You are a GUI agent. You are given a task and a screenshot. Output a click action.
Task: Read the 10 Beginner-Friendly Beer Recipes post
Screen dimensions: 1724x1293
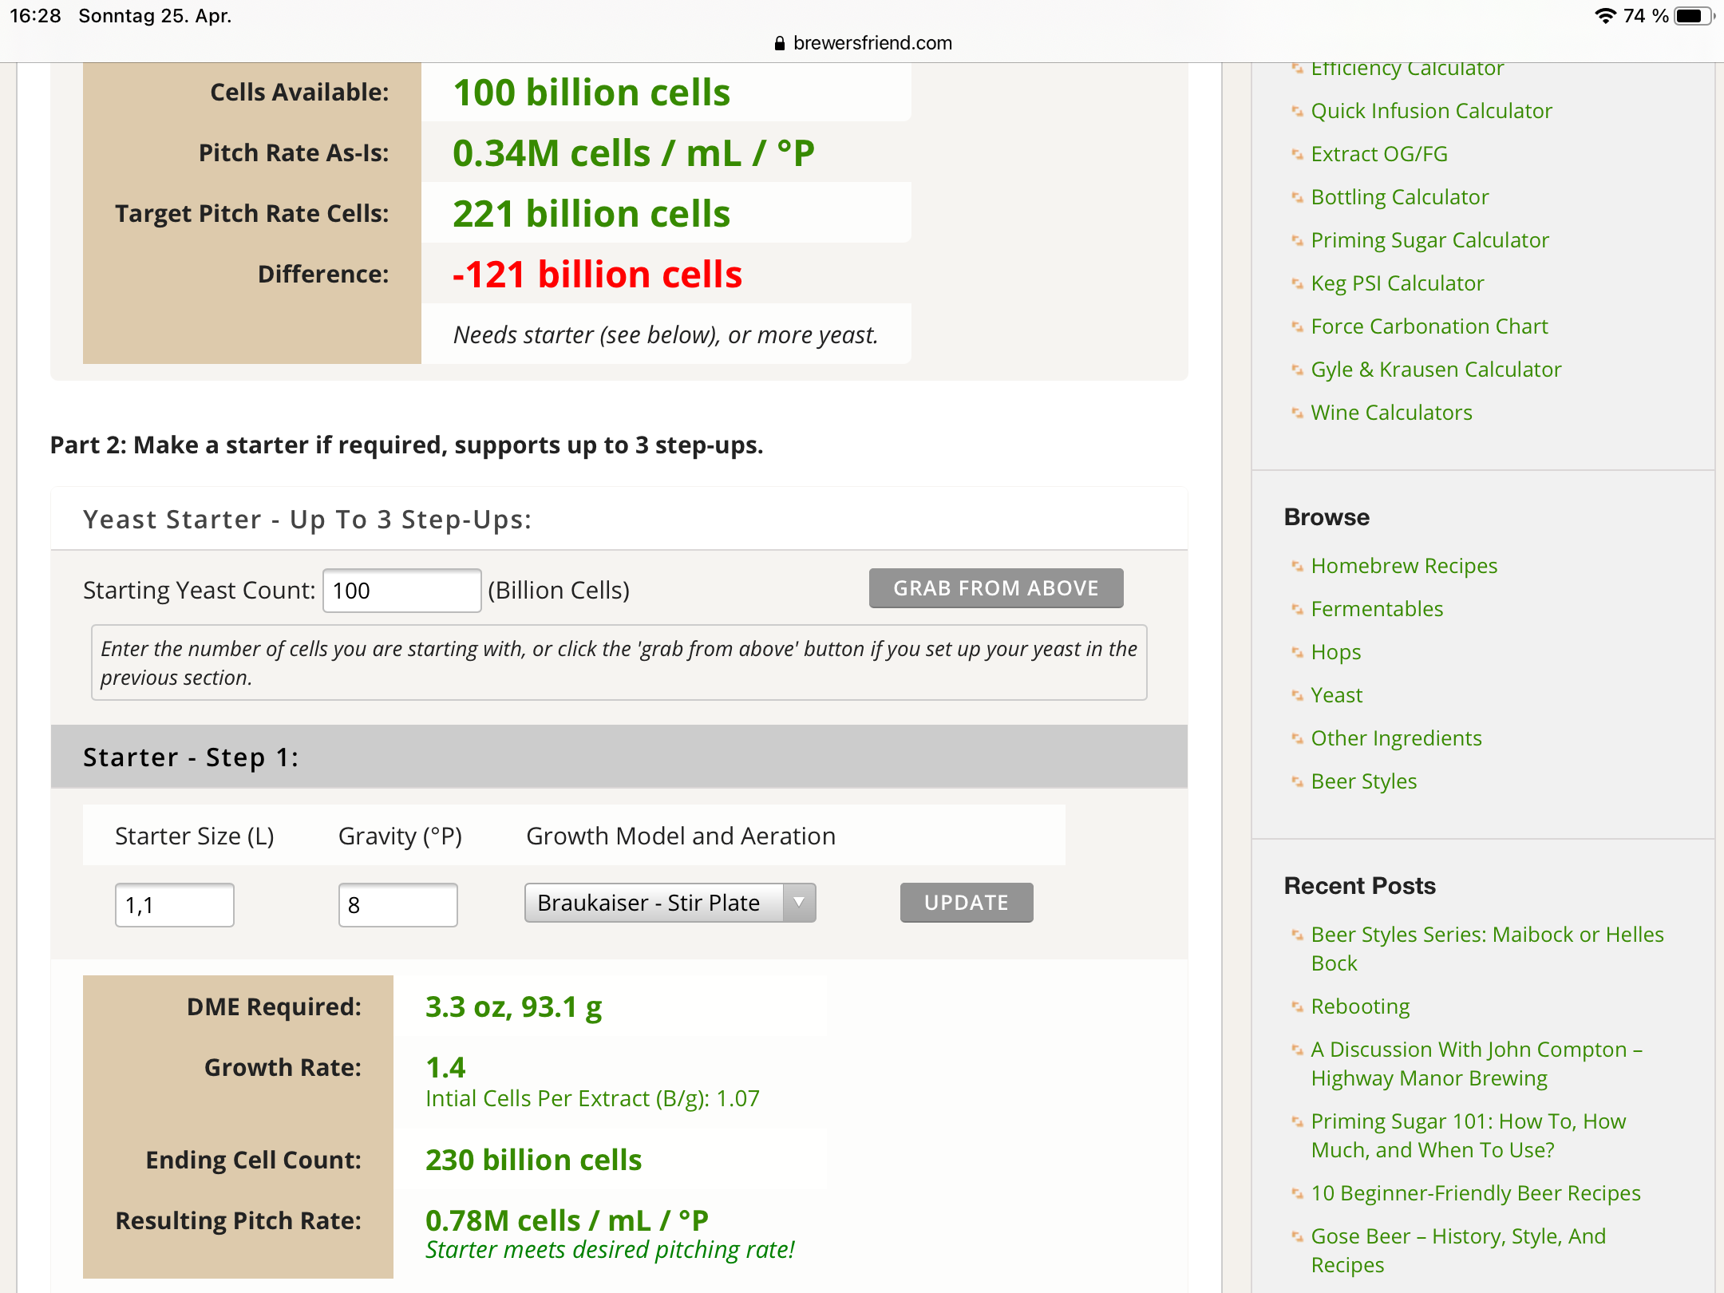click(1475, 1193)
